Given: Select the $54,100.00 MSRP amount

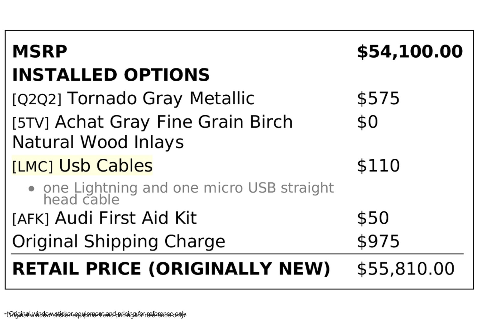Looking at the screenshot, I should (x=409, y=52).
